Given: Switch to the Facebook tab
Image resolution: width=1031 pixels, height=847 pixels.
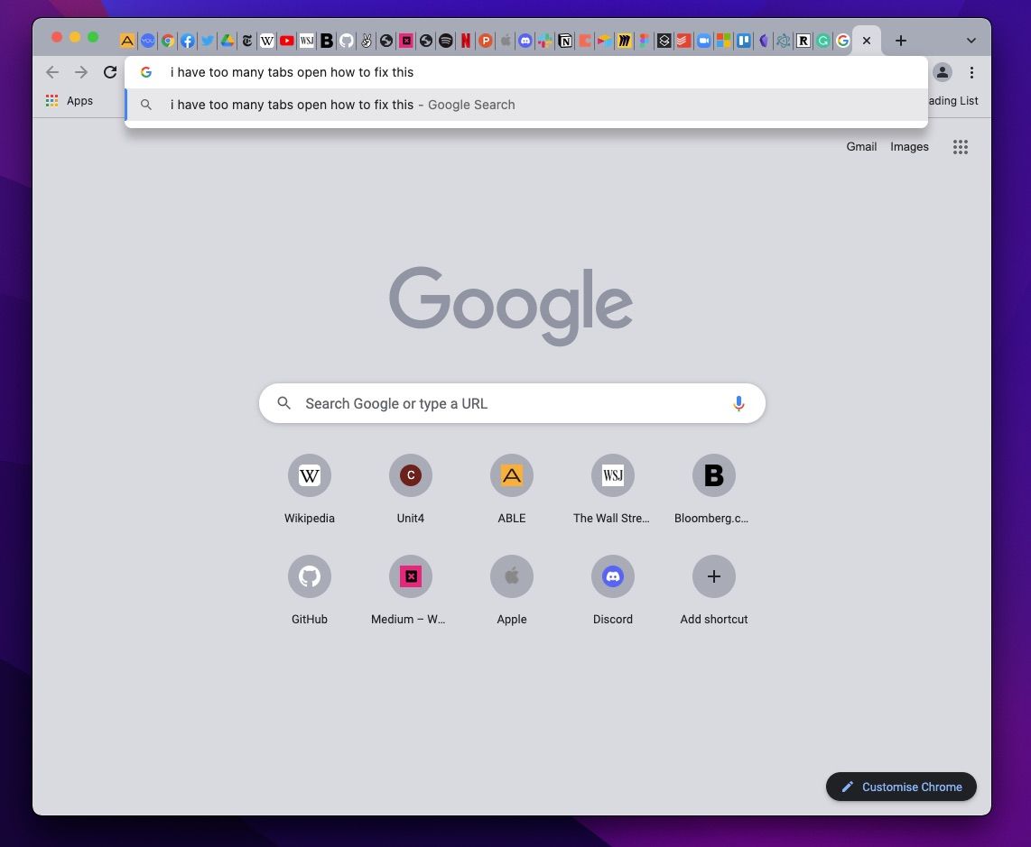Looking at the screenshot, I should (188, 41).
